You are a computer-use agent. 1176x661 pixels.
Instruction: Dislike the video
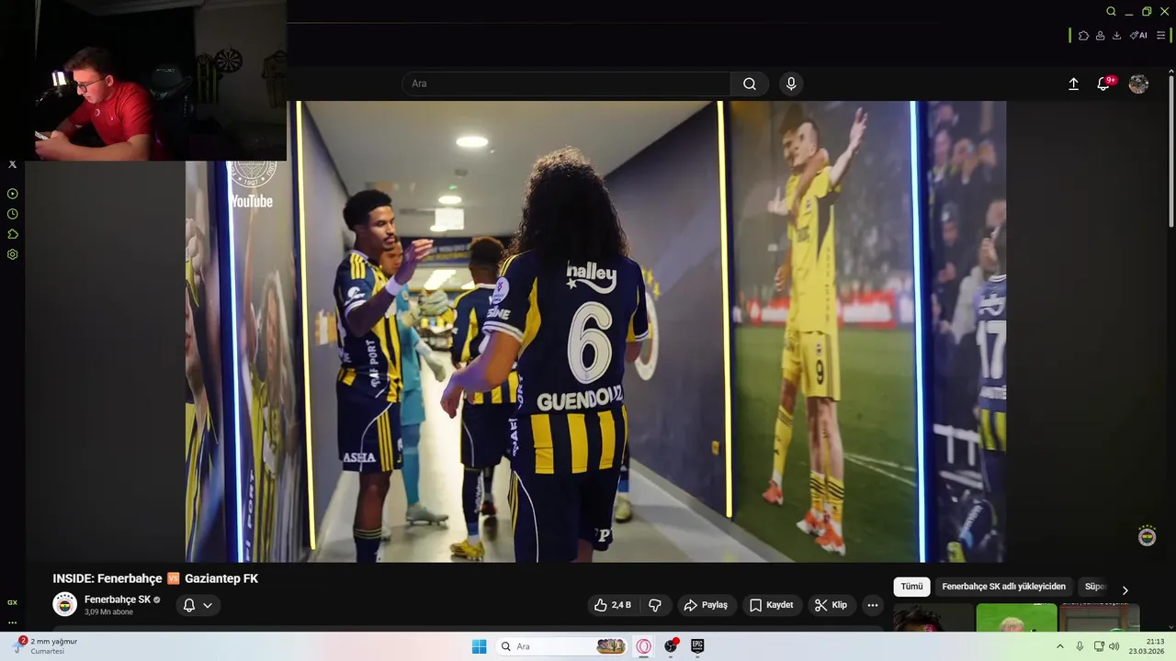coord(655,605)
